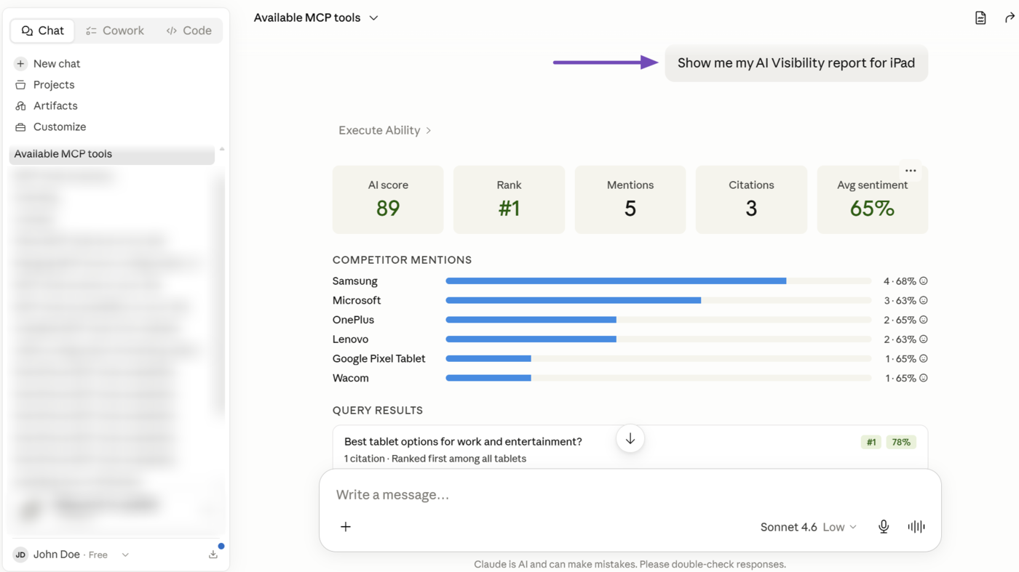Click the Lenovo label
Image resolution: width=1019 pixels, height=572 pixels.
pyautogui.click(x=350, y=339)
